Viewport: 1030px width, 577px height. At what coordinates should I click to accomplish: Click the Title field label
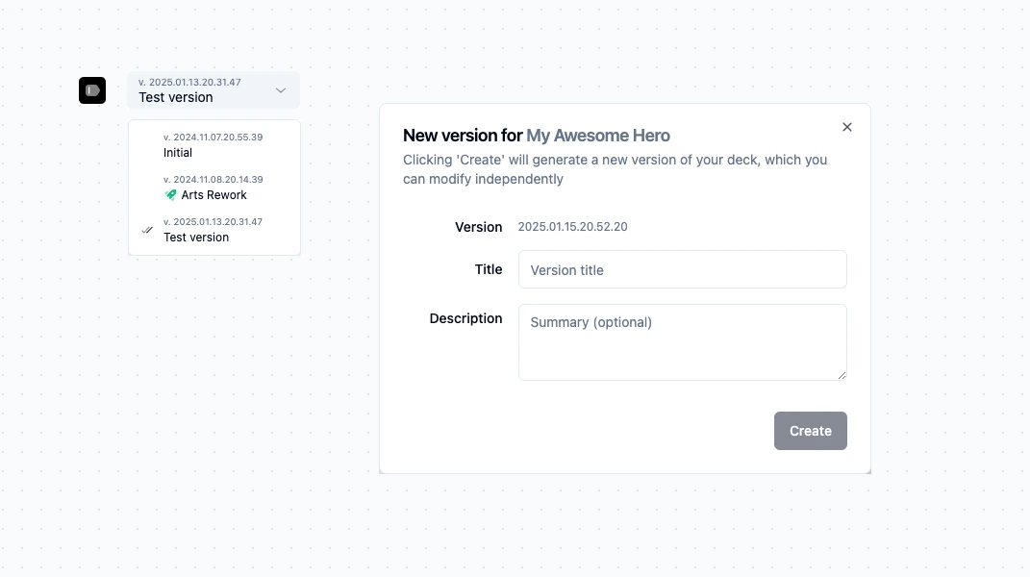tap(489, 269)
